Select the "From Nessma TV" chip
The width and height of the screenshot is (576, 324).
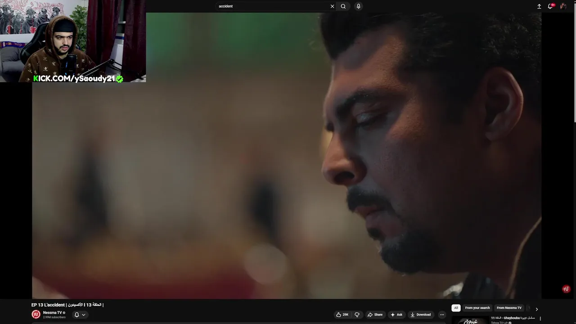coord(509,308)
